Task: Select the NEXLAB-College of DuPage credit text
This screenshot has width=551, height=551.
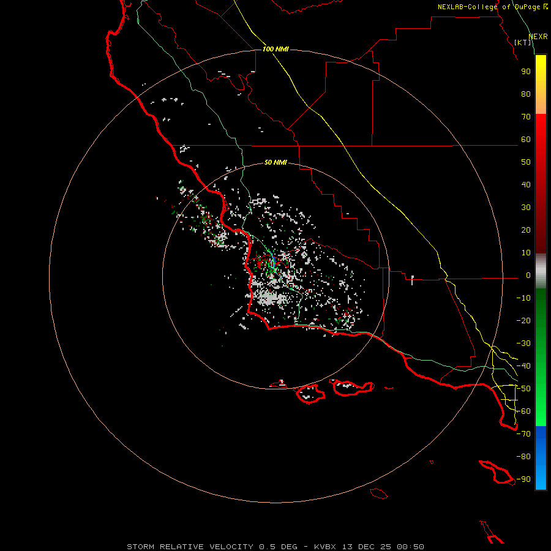Action: 493,7
